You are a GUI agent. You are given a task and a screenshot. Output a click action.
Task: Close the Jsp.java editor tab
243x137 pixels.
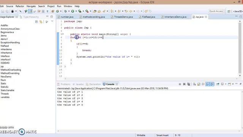206,17
